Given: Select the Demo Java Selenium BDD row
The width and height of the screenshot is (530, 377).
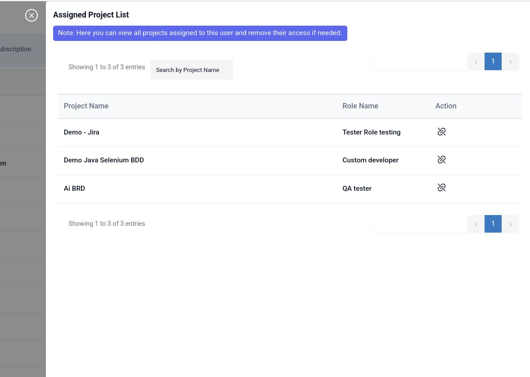Looking at the screenshot, I should (x=103, y=160).
